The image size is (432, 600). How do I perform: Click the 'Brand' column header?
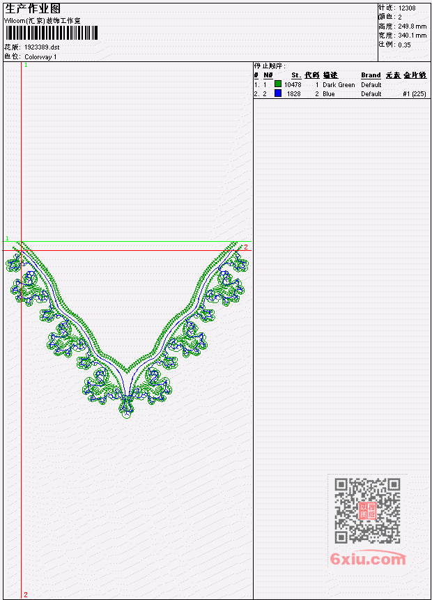click(x=371, y=75)
